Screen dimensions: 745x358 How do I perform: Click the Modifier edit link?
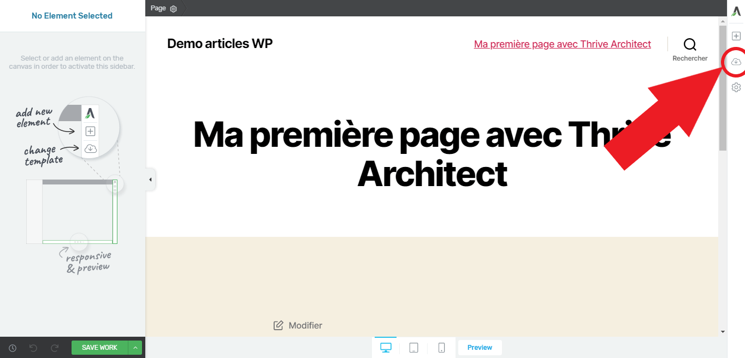click(305, 325)
